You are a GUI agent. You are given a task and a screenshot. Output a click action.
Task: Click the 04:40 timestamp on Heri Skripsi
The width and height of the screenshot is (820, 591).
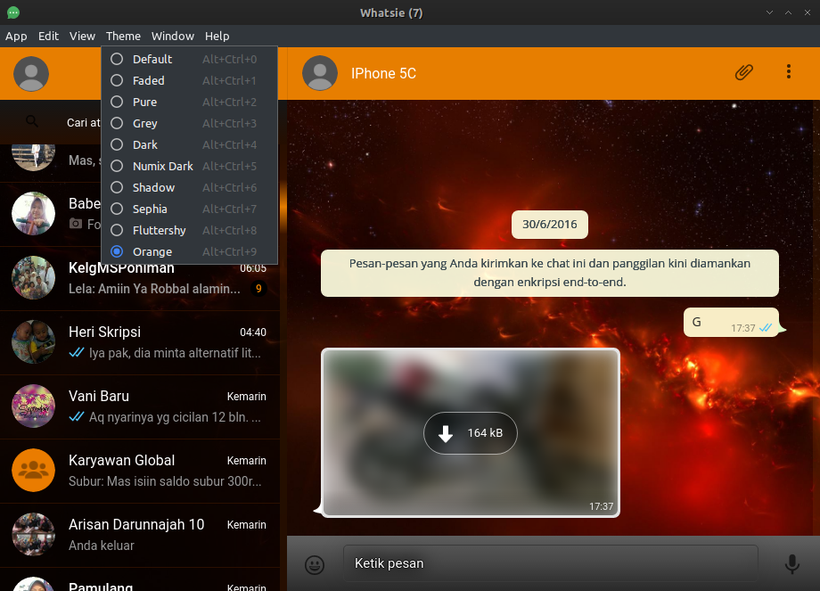[x=252, y=332]
